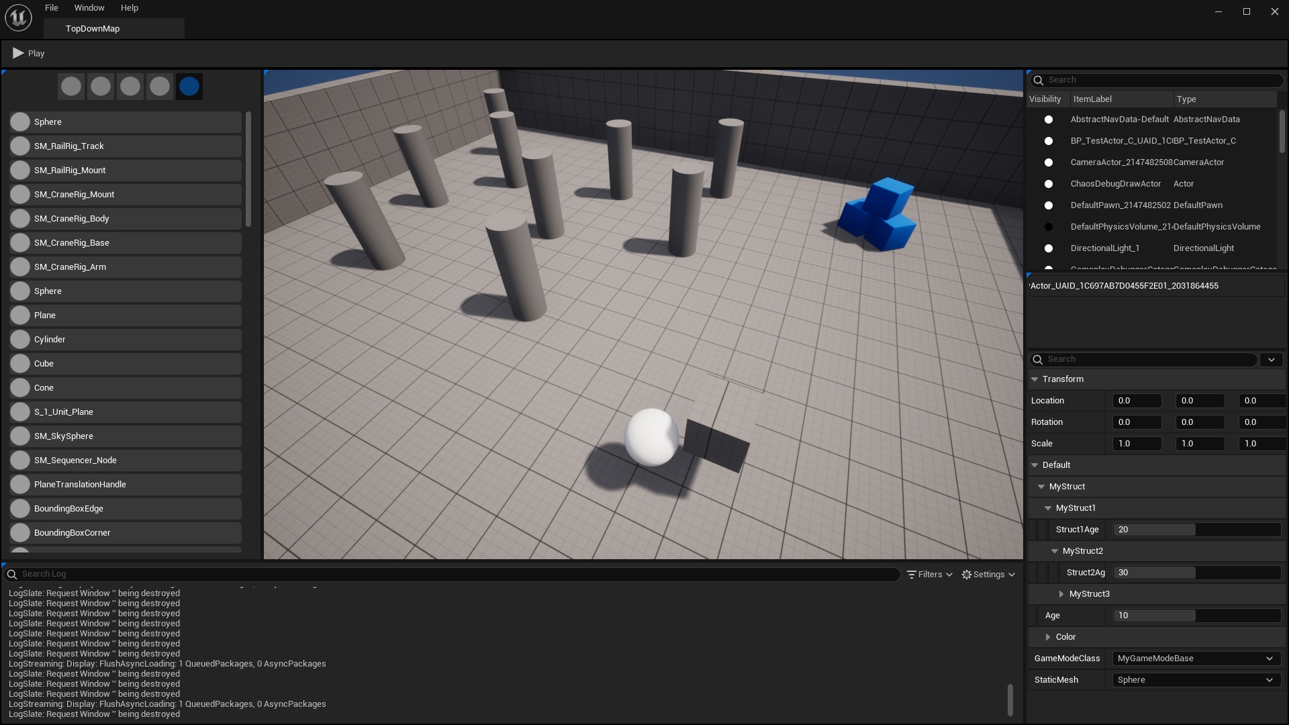
Task: Expand the Color property section
Action: [1048, 636]
